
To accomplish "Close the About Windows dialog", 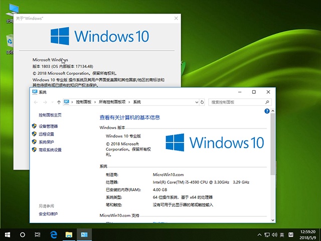I will (x=176, y=18).
